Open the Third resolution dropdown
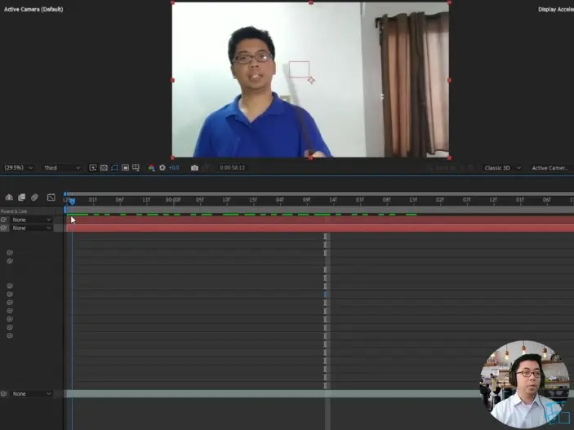574x430 pixels. [x=62, y=168]
